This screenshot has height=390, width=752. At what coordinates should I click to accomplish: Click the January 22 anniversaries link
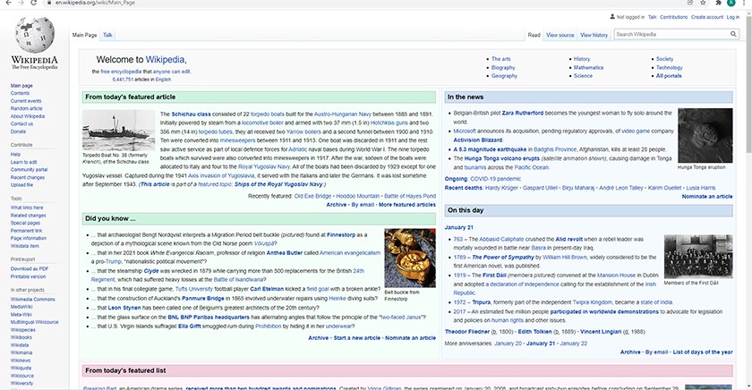pyautogui.click(x=574, y=343)
